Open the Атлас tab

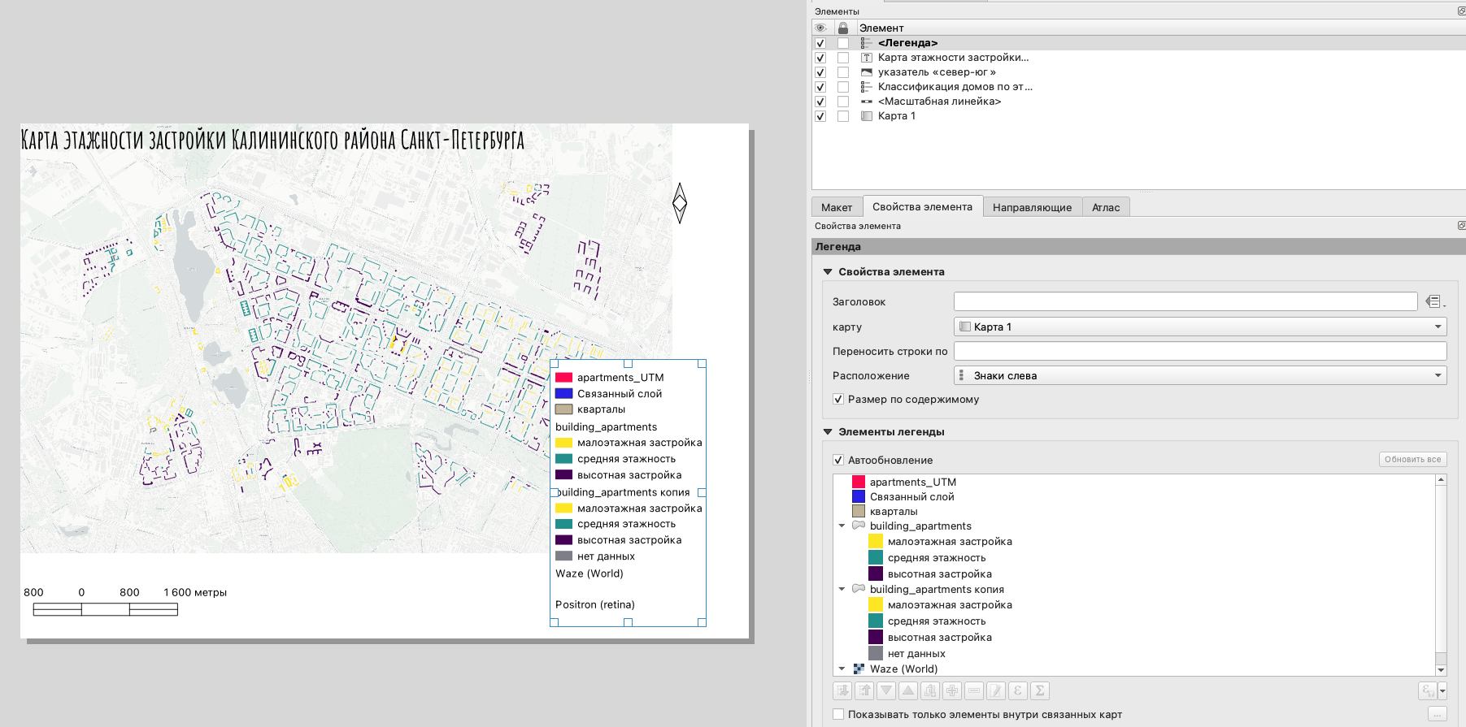click(x=1105, y=207)
